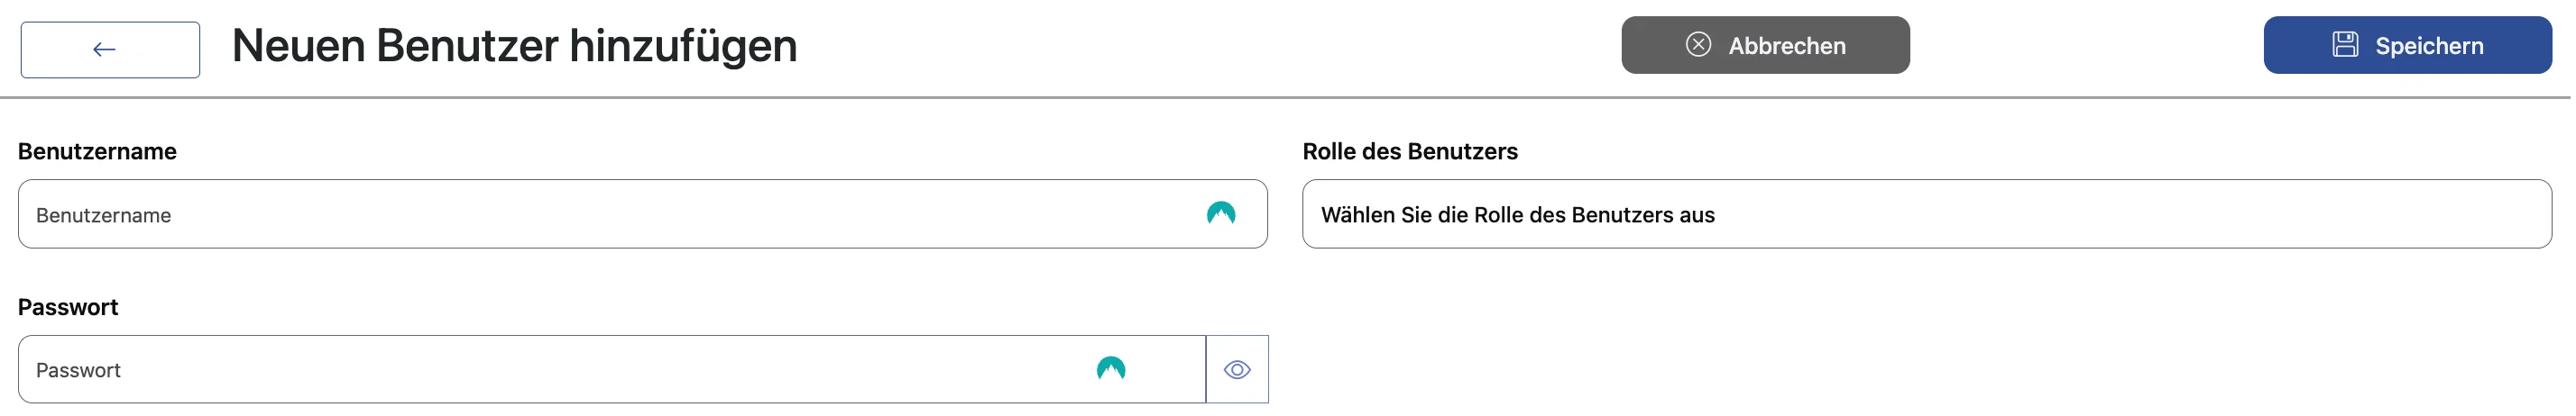Click the Passwort placeholder text
The image size is (2576, 416).
tap(78, 371)
